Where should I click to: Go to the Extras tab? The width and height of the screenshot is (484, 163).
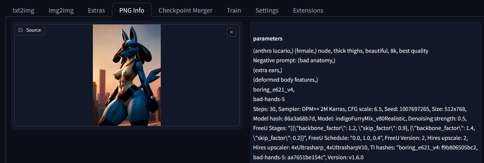[96, 10]
